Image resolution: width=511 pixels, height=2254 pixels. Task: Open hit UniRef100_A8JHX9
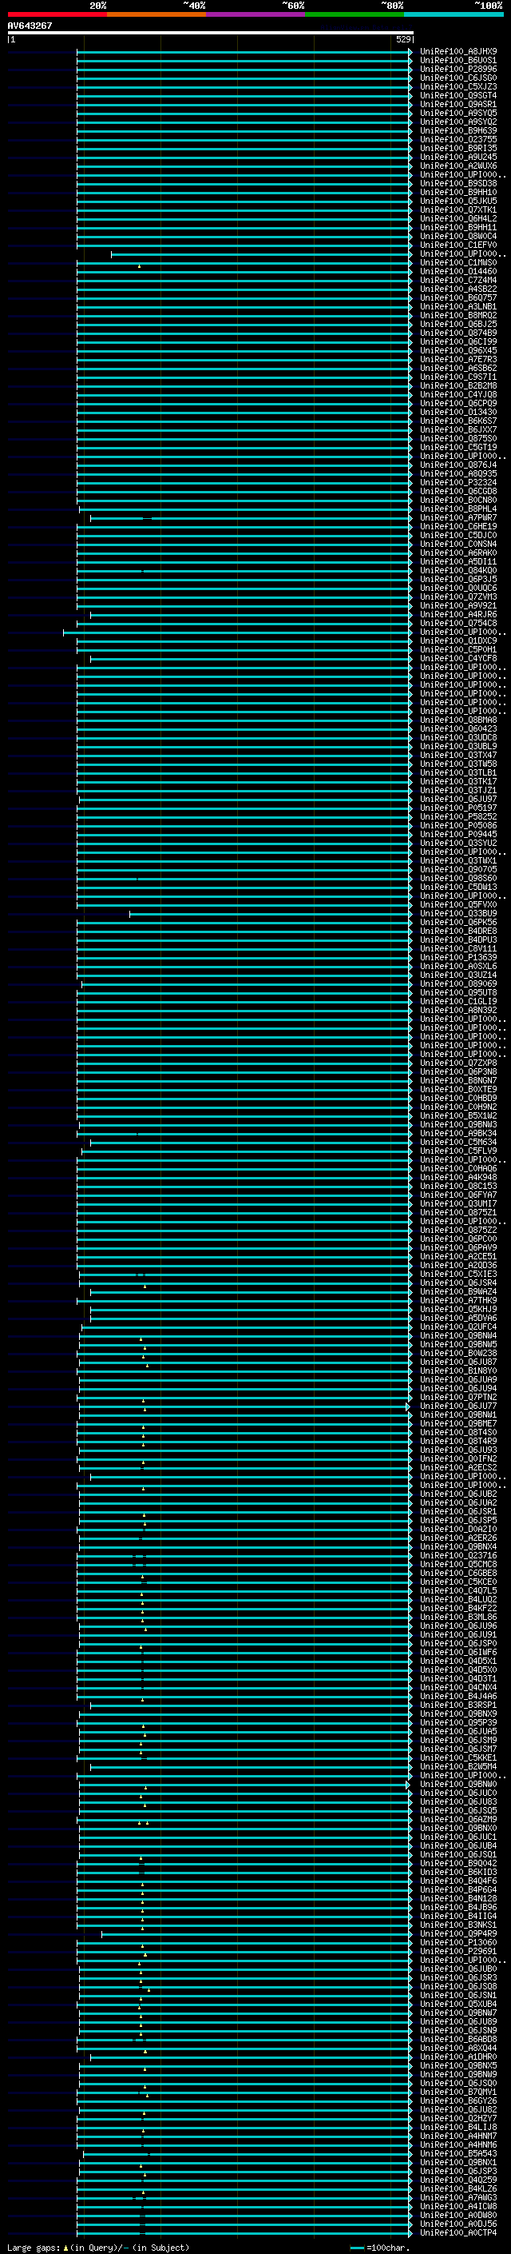[458, 52]
